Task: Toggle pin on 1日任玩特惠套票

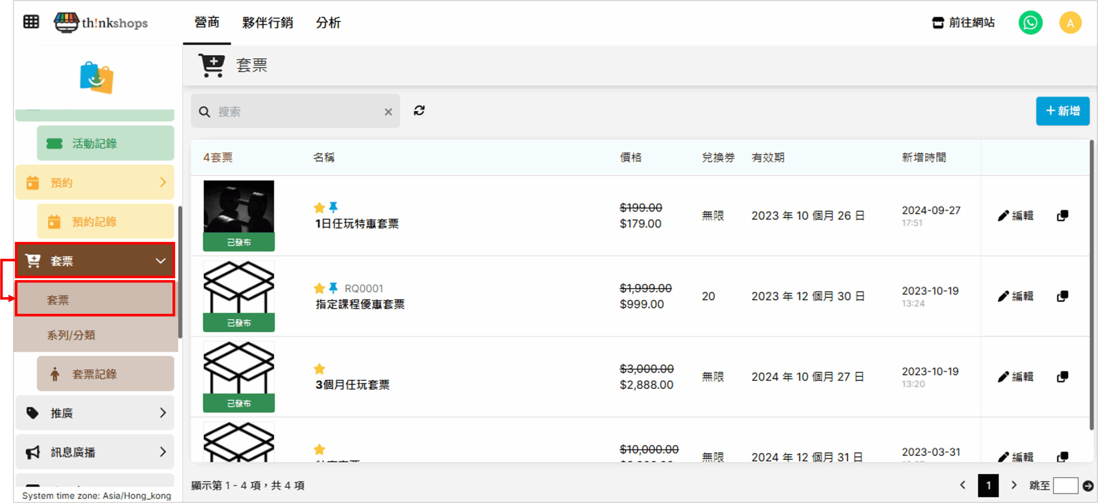Action: 333,208
